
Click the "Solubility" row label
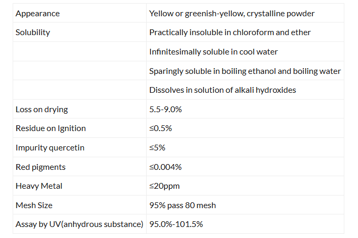coord(33,33)
